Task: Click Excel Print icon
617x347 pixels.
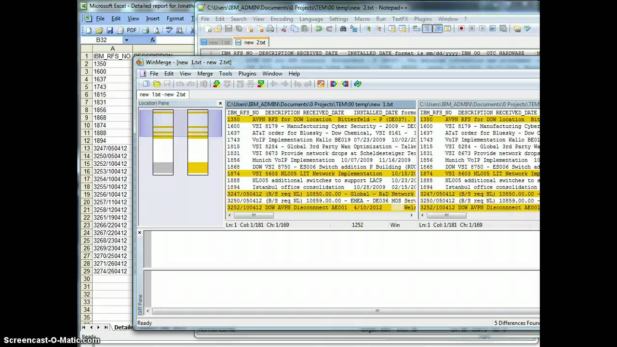Action: 145,30
